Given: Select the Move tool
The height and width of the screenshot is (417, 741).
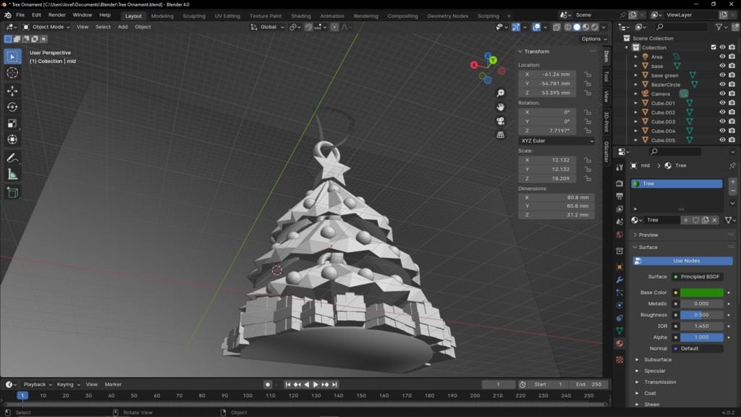Looking at the screenshot, I should point(12,90).
